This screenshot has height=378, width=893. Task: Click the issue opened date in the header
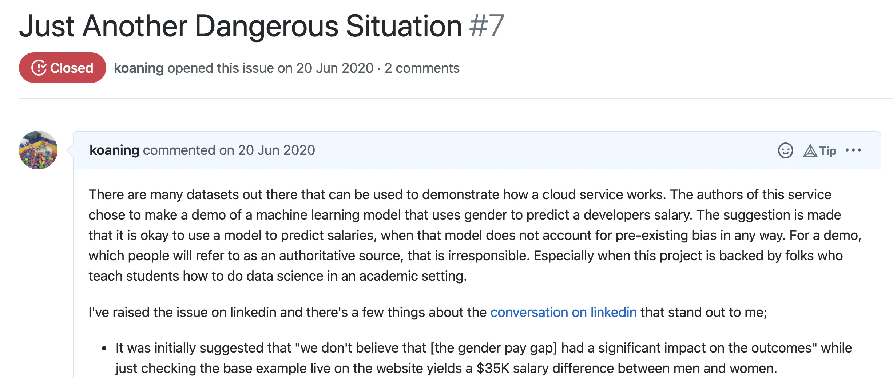click(335, 68)
